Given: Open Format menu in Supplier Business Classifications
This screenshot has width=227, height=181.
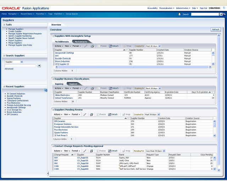Looking at the screenshot, I should click(77, 88).
